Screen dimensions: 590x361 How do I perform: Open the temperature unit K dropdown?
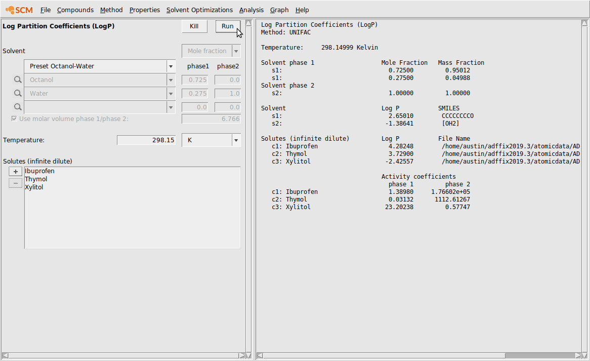236,140
